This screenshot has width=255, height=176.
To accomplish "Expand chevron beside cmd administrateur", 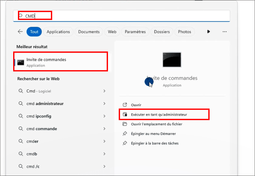I will [x=104, y=103].
